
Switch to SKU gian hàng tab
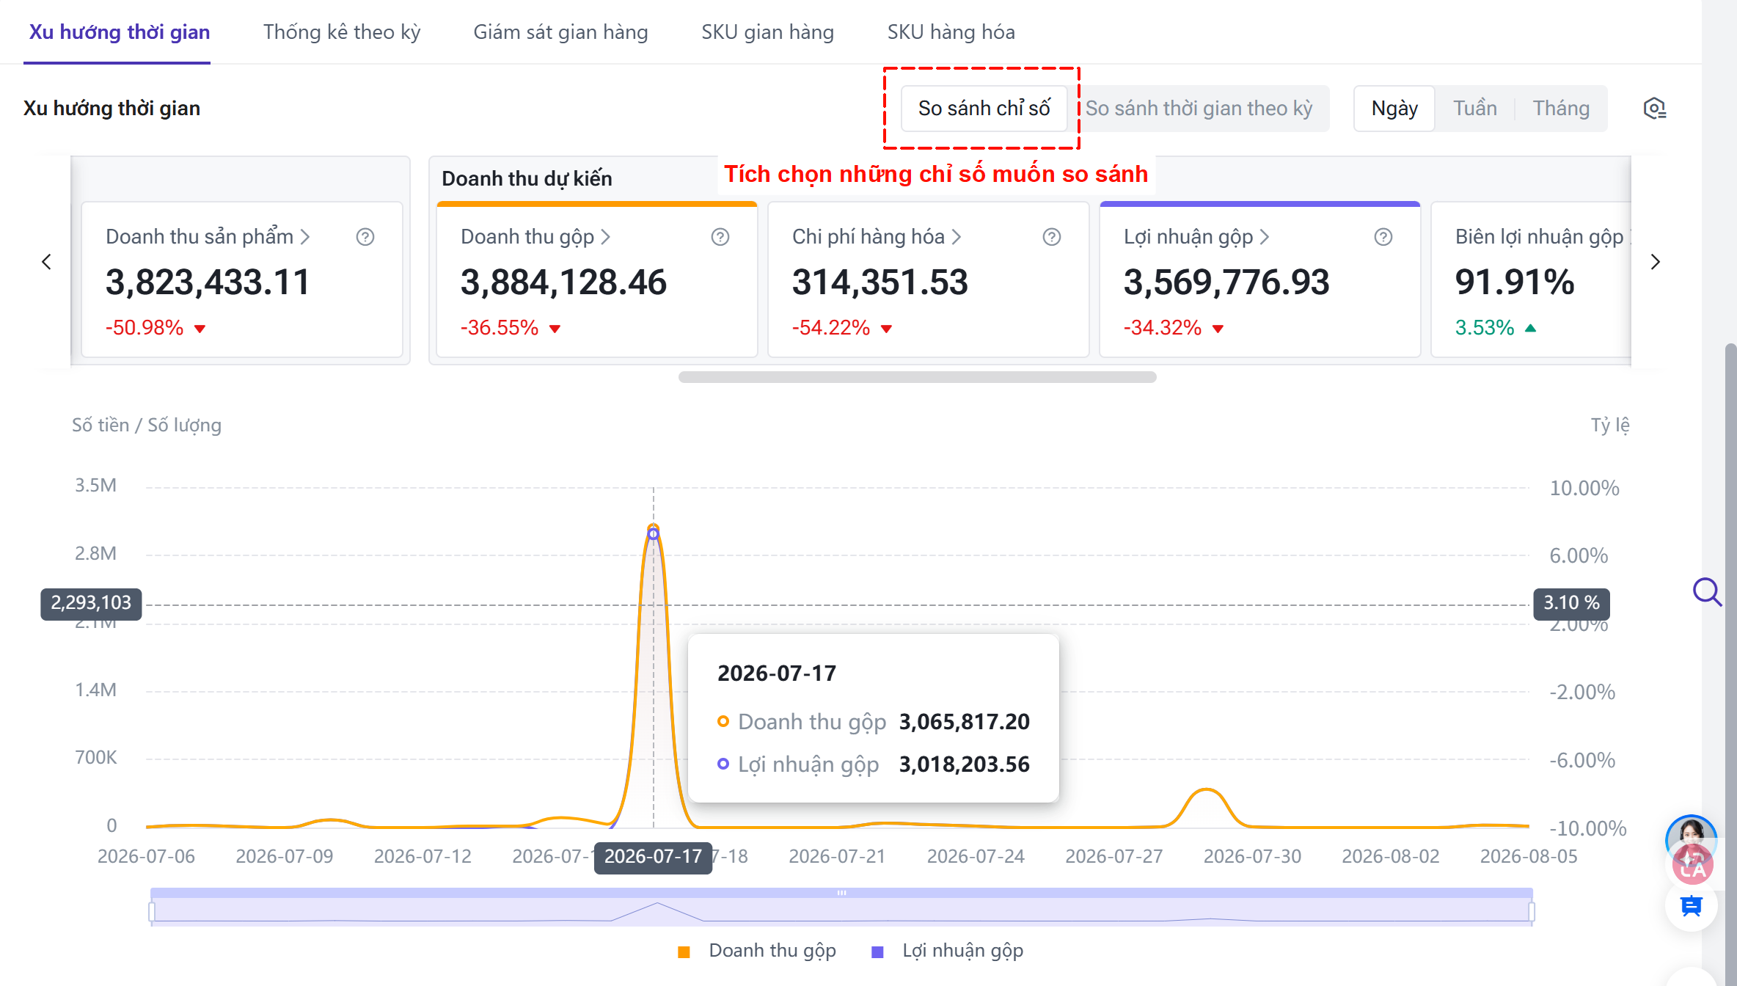point(767,32)
